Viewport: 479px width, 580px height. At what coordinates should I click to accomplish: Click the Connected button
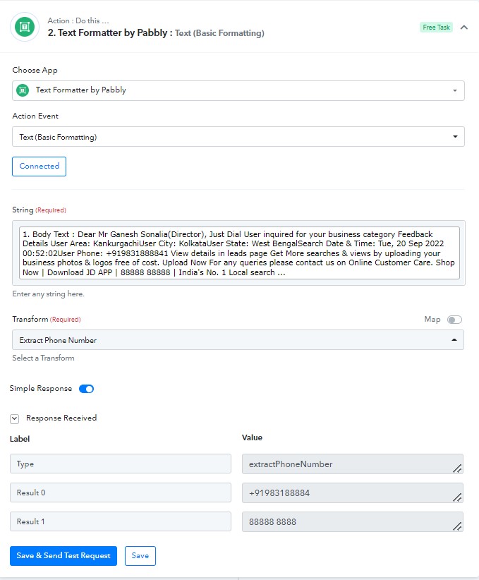pos(40,166)
